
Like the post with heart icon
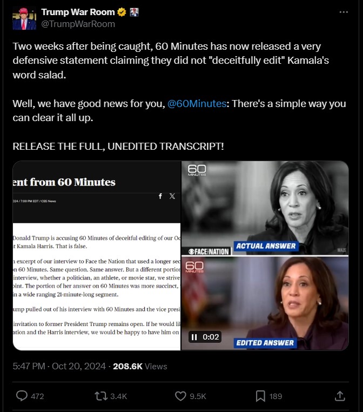pyautogui.click(x=180, y=396)
